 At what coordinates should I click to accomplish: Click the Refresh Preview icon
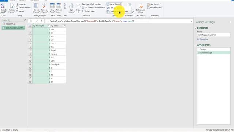(12, 6)
